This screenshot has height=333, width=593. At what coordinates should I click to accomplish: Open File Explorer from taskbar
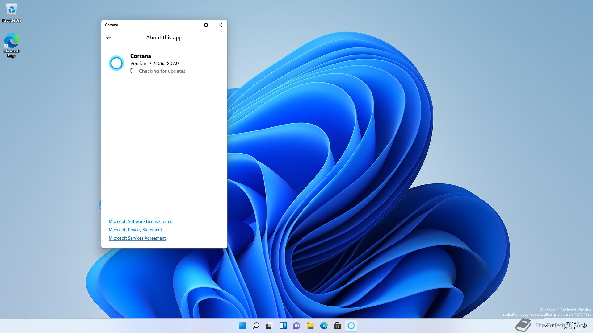[x=310, y=326]
